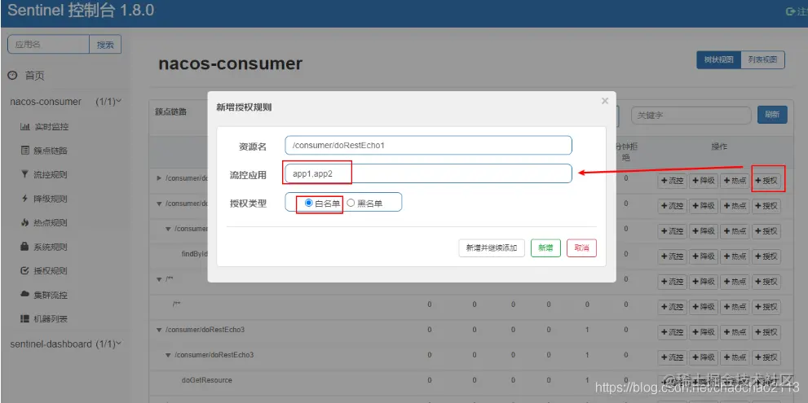Image resolution: width=808 pixels, height=403 pixels.
Task: Click the list icon for 簇点链路
Action: [x=24, y=151]
